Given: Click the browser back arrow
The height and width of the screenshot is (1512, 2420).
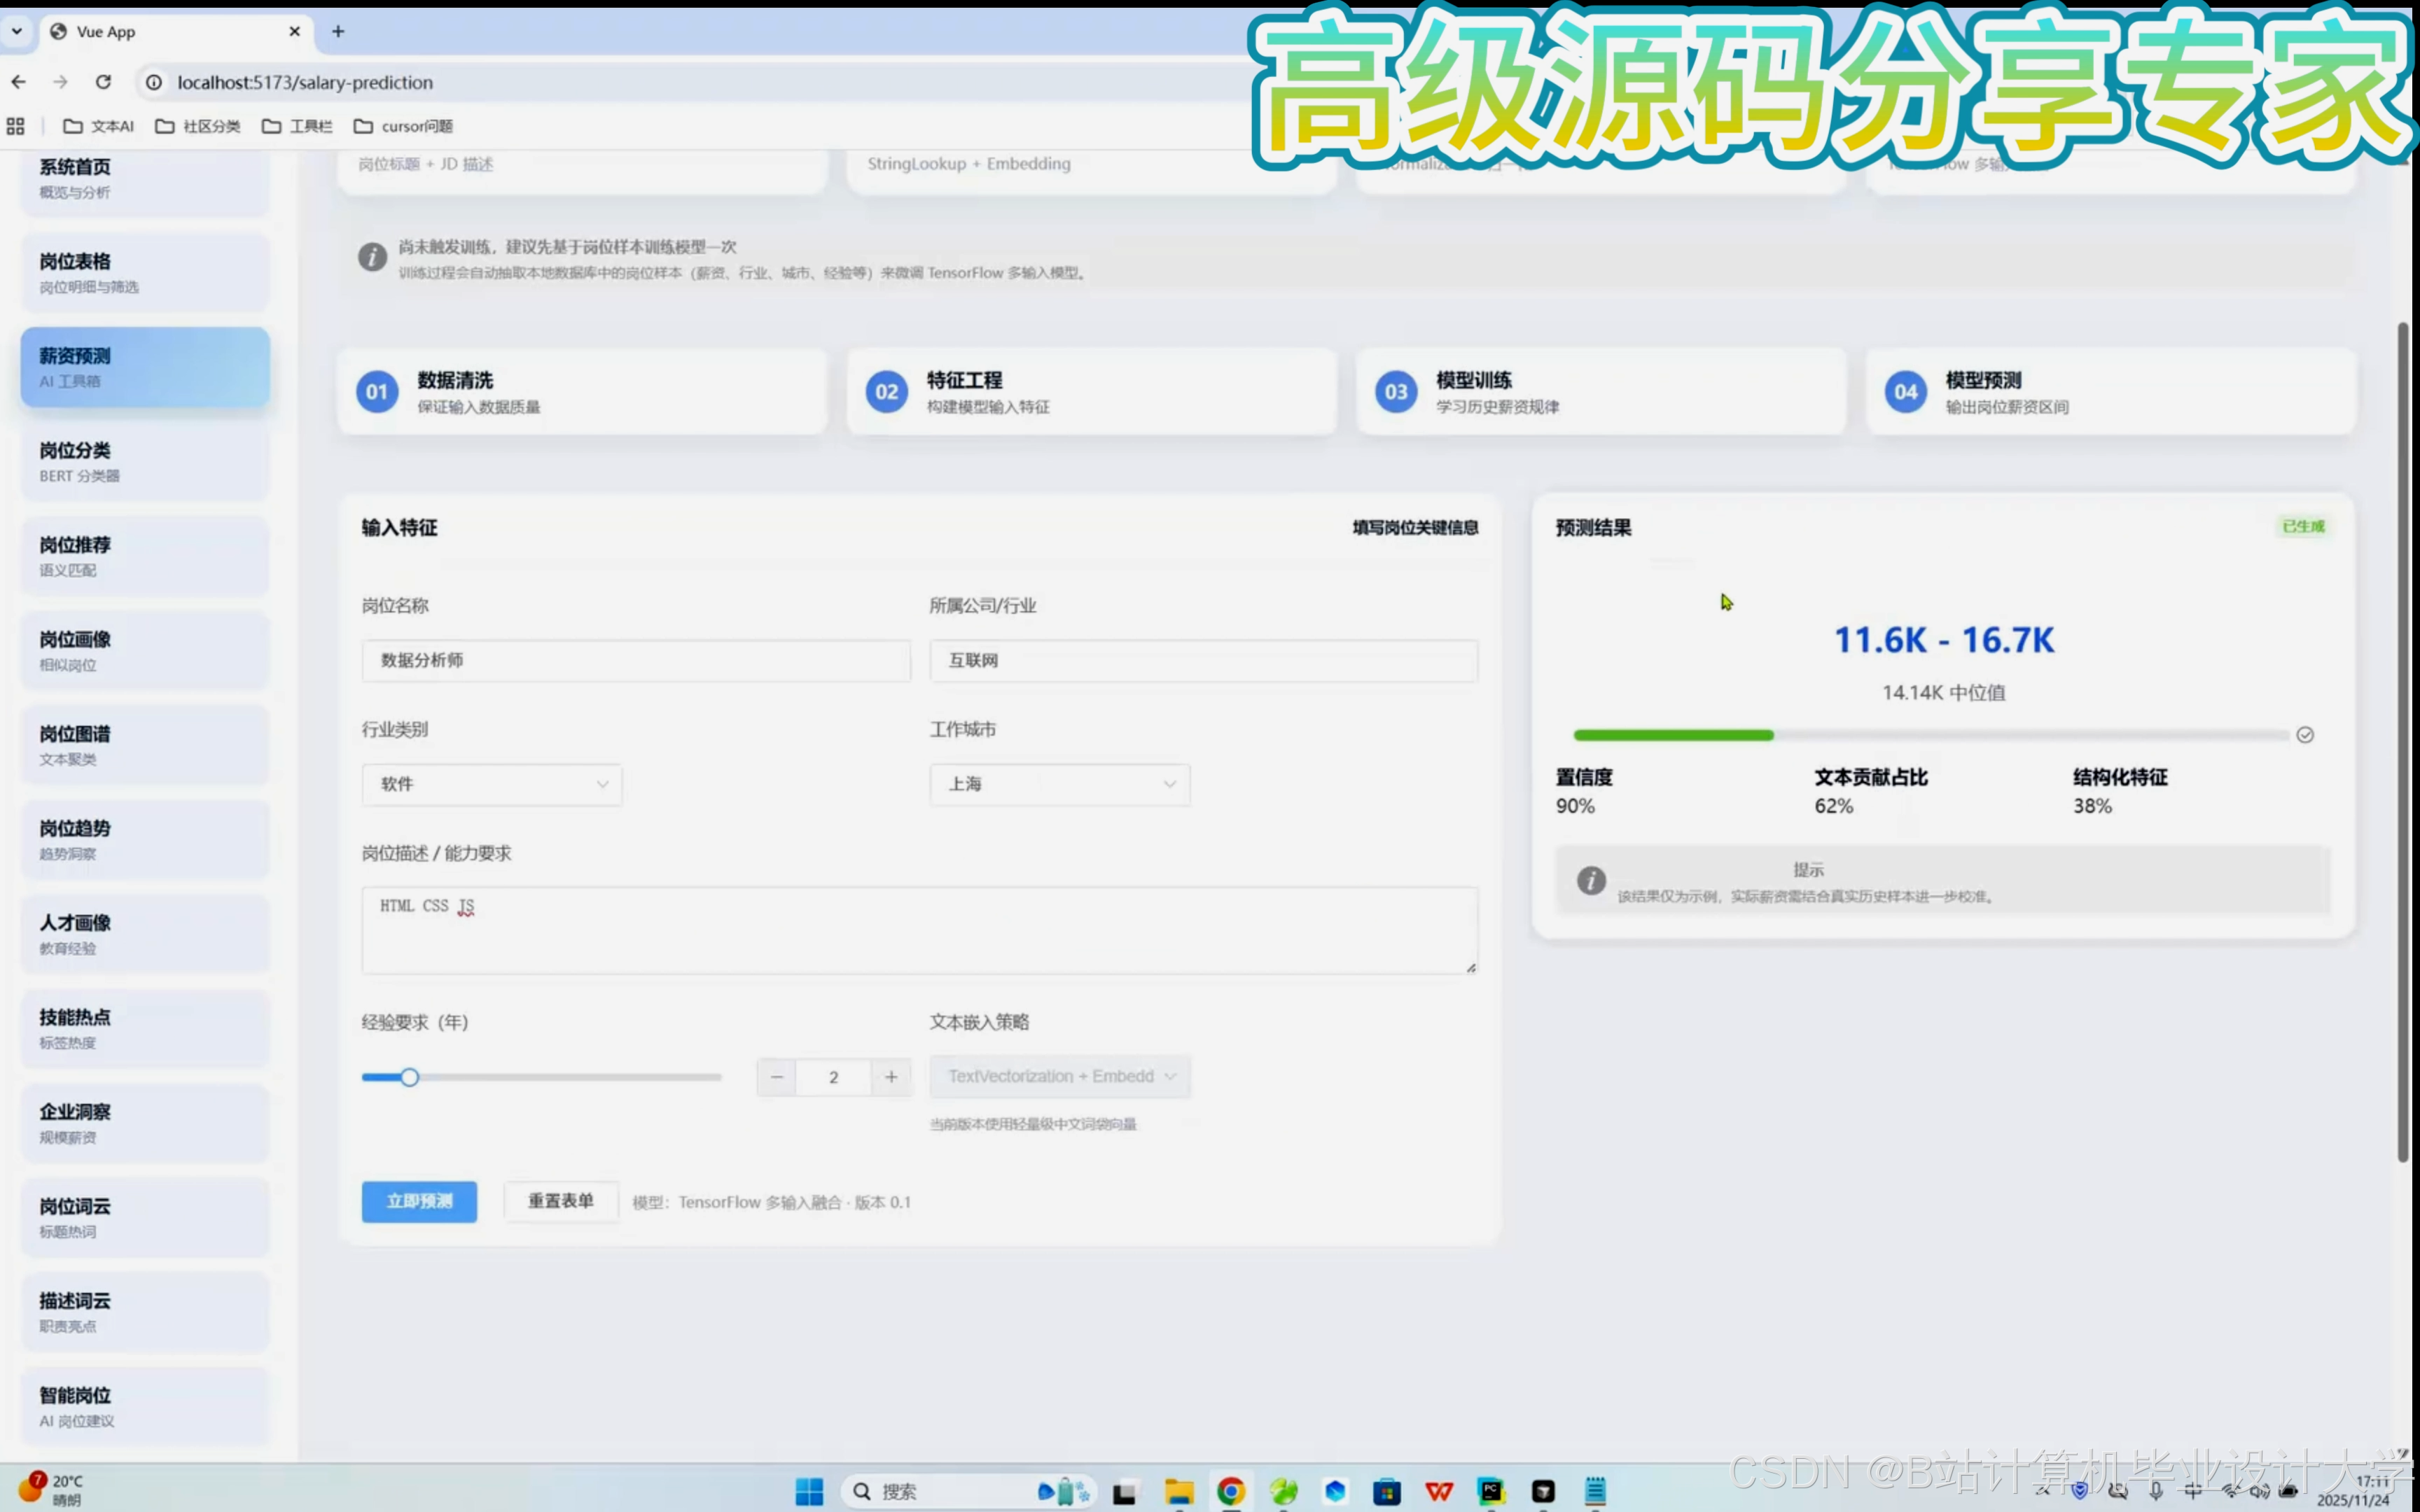Looking at the screenshot, I should [19, 82].
